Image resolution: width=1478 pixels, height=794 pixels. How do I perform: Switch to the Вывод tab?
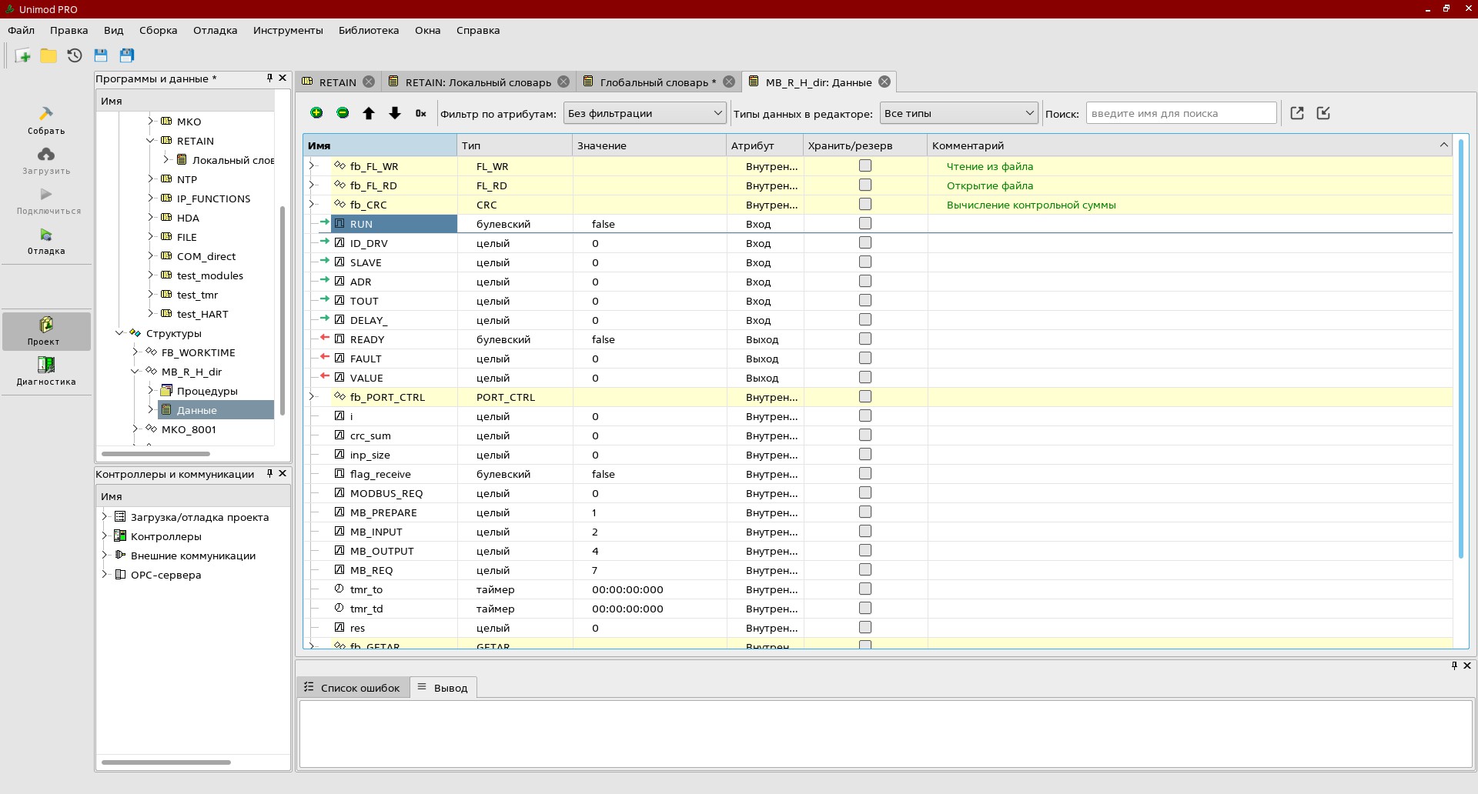click(443, 688)
